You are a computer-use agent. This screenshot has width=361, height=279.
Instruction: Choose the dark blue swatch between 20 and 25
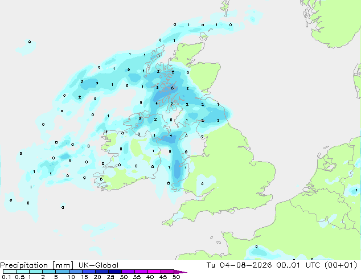tap(102, 272)
